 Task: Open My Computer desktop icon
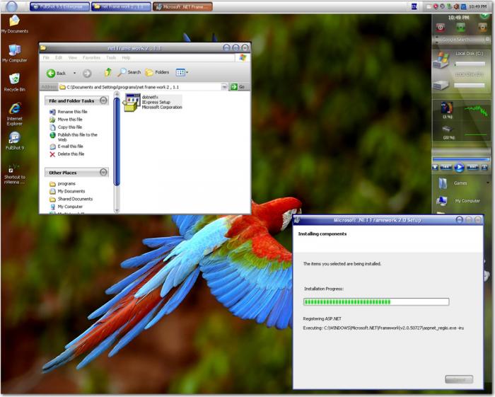[x=15, y=53]
